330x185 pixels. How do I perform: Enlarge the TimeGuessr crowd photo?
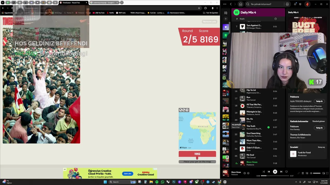click(x=41, y=86)
